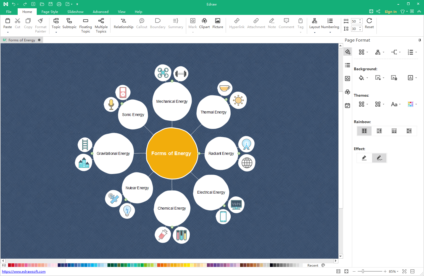424x276 pixels.
Task: Collapse the Radiant Energy branch
Action: (239, 153)
